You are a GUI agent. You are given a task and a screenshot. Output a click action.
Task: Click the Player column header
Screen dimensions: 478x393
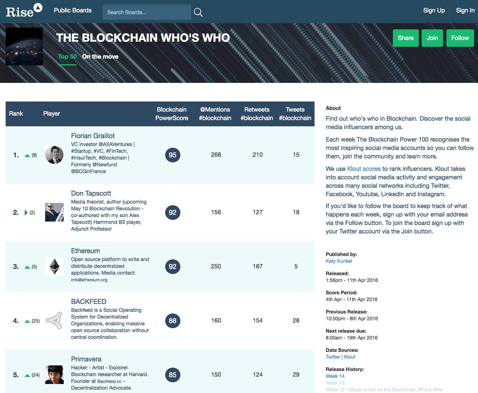coord(51,114)
